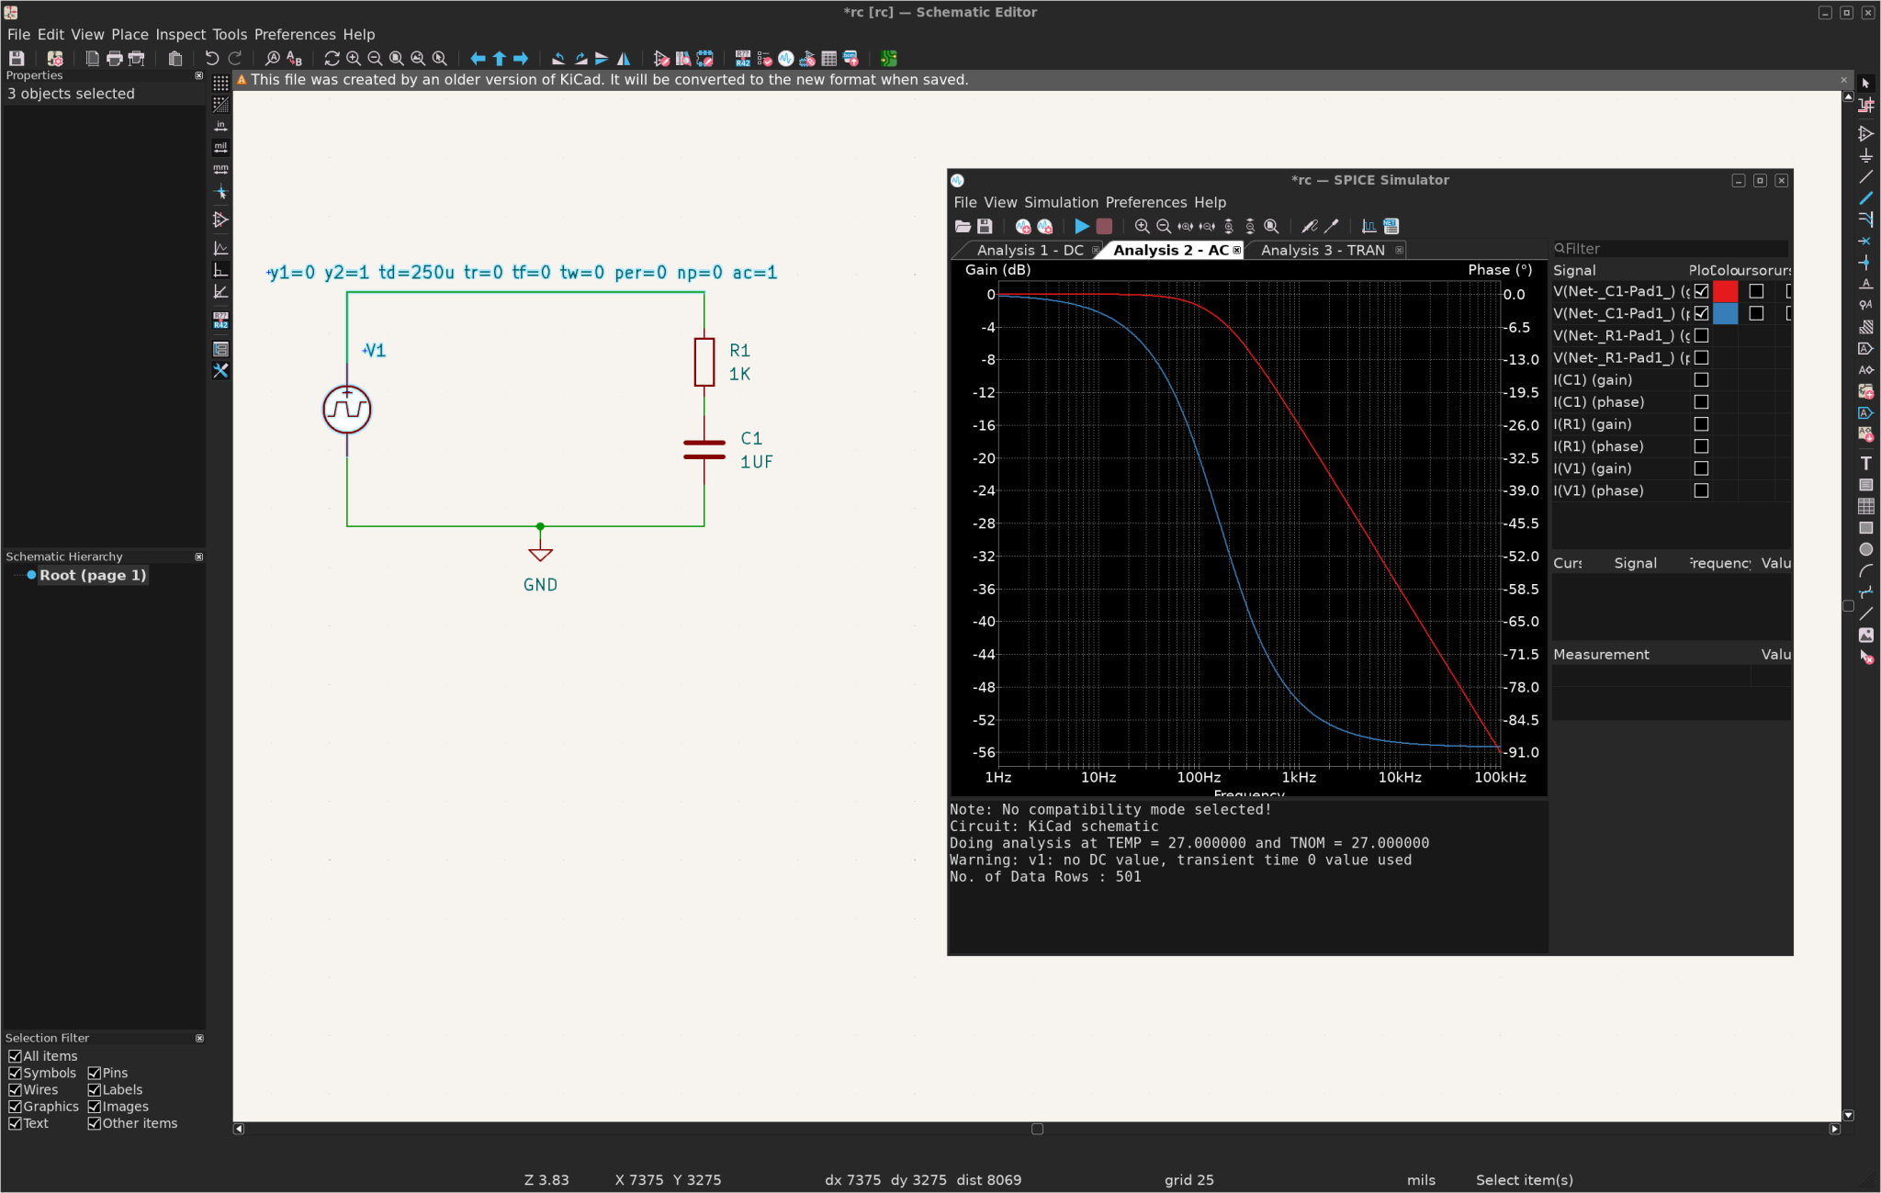Click the Paste clipboard icon

coord(175,58)
